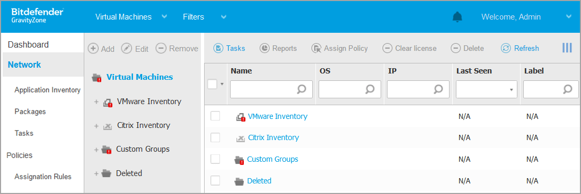Click the Refresh arrows icon
The width and height of the screenshot is (581, 194).
point(506,48)
